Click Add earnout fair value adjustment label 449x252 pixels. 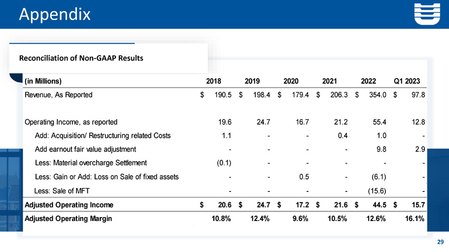tap(86, 149)
